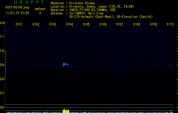Click the Receiver line YAESU FT-690
This screenshot has height=113, width=178.
[x=92, y=10]
